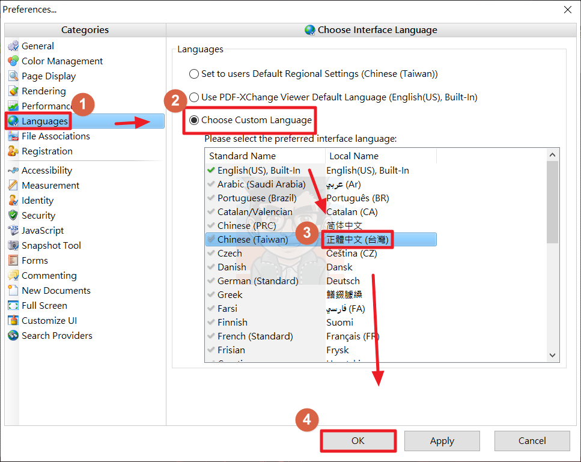Choose Chinese (Taiwan) language row
The height and width of the screenshot is (462, 581).
pyautogui.click(x=321, y=239)
